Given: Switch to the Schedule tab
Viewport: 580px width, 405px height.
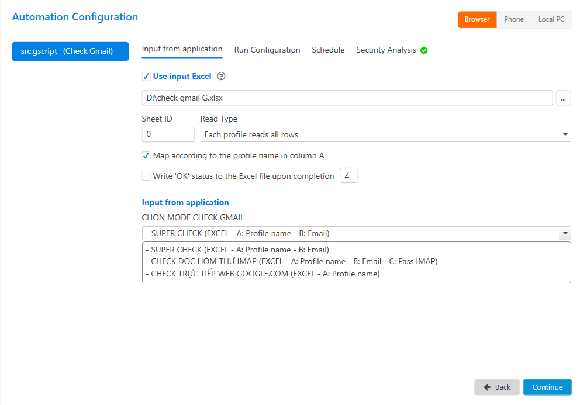Looking at the screenshot, I should click(328, 50).
